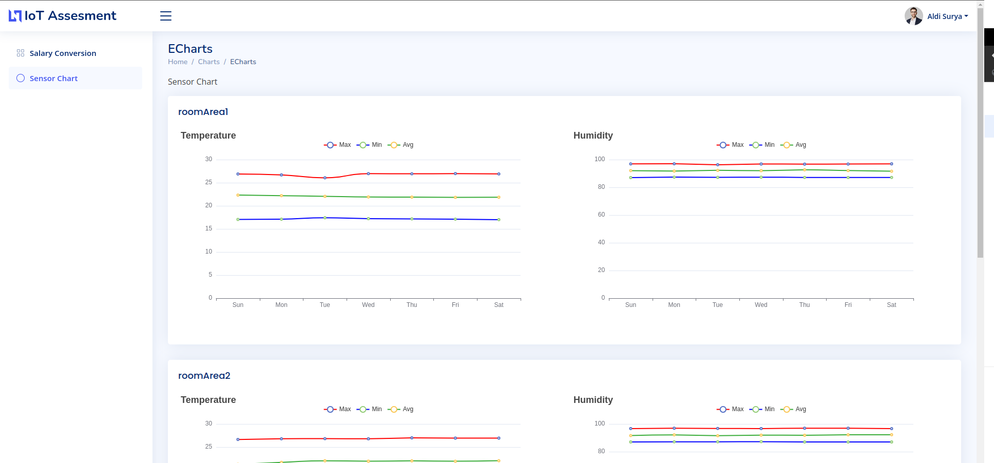Expand the roomArea1 chart card header

pos(203,111)
